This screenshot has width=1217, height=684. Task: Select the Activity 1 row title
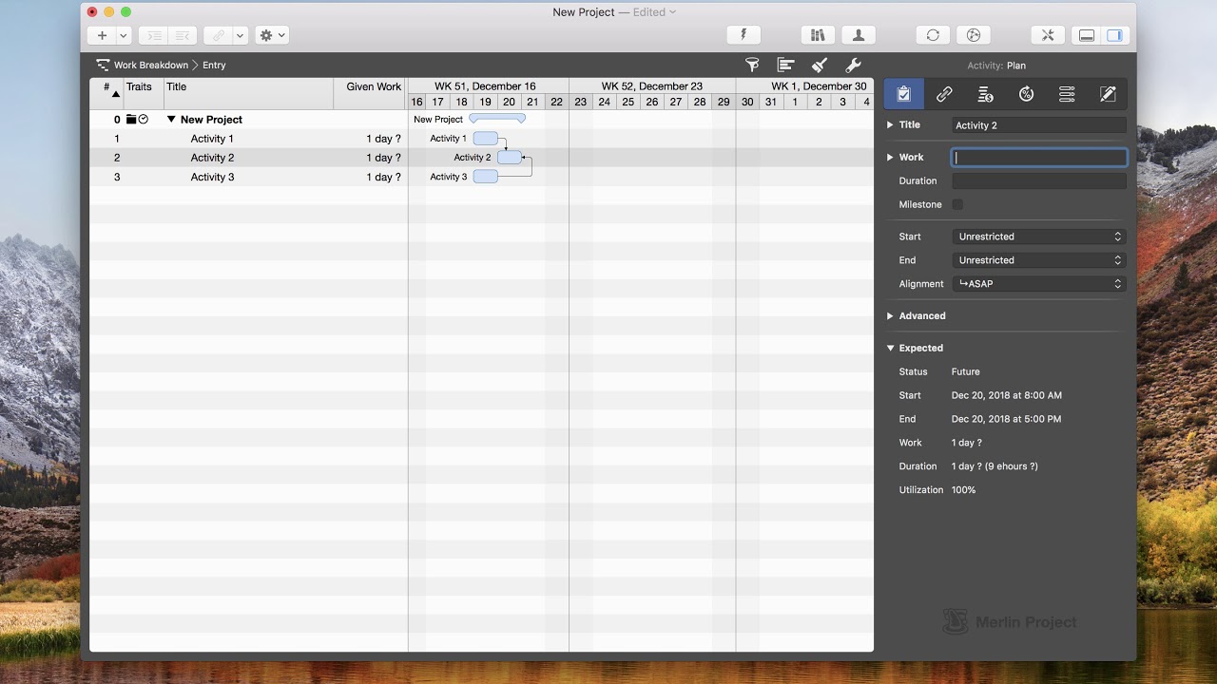[212, 139]
